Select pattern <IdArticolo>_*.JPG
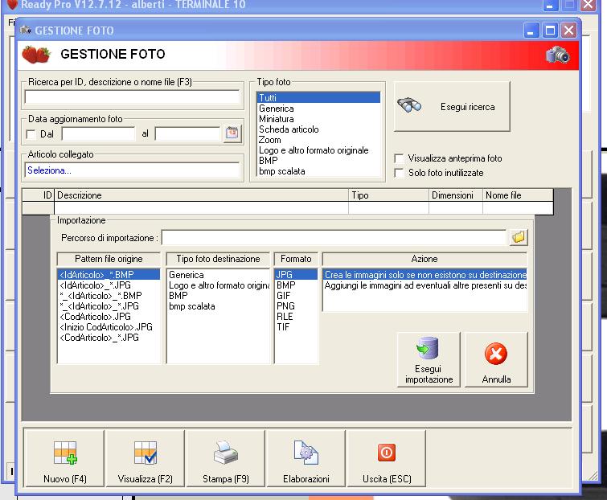607x500 pixels. click(x=109, y=285)
